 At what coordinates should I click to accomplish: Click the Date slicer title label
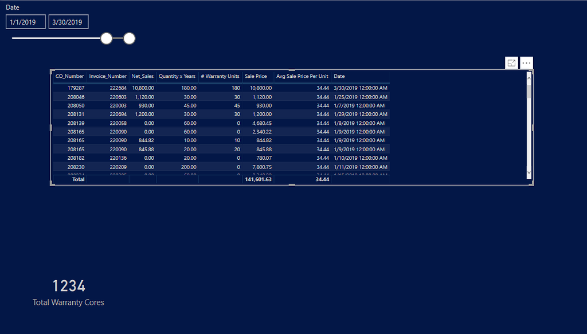click(12, 7)
